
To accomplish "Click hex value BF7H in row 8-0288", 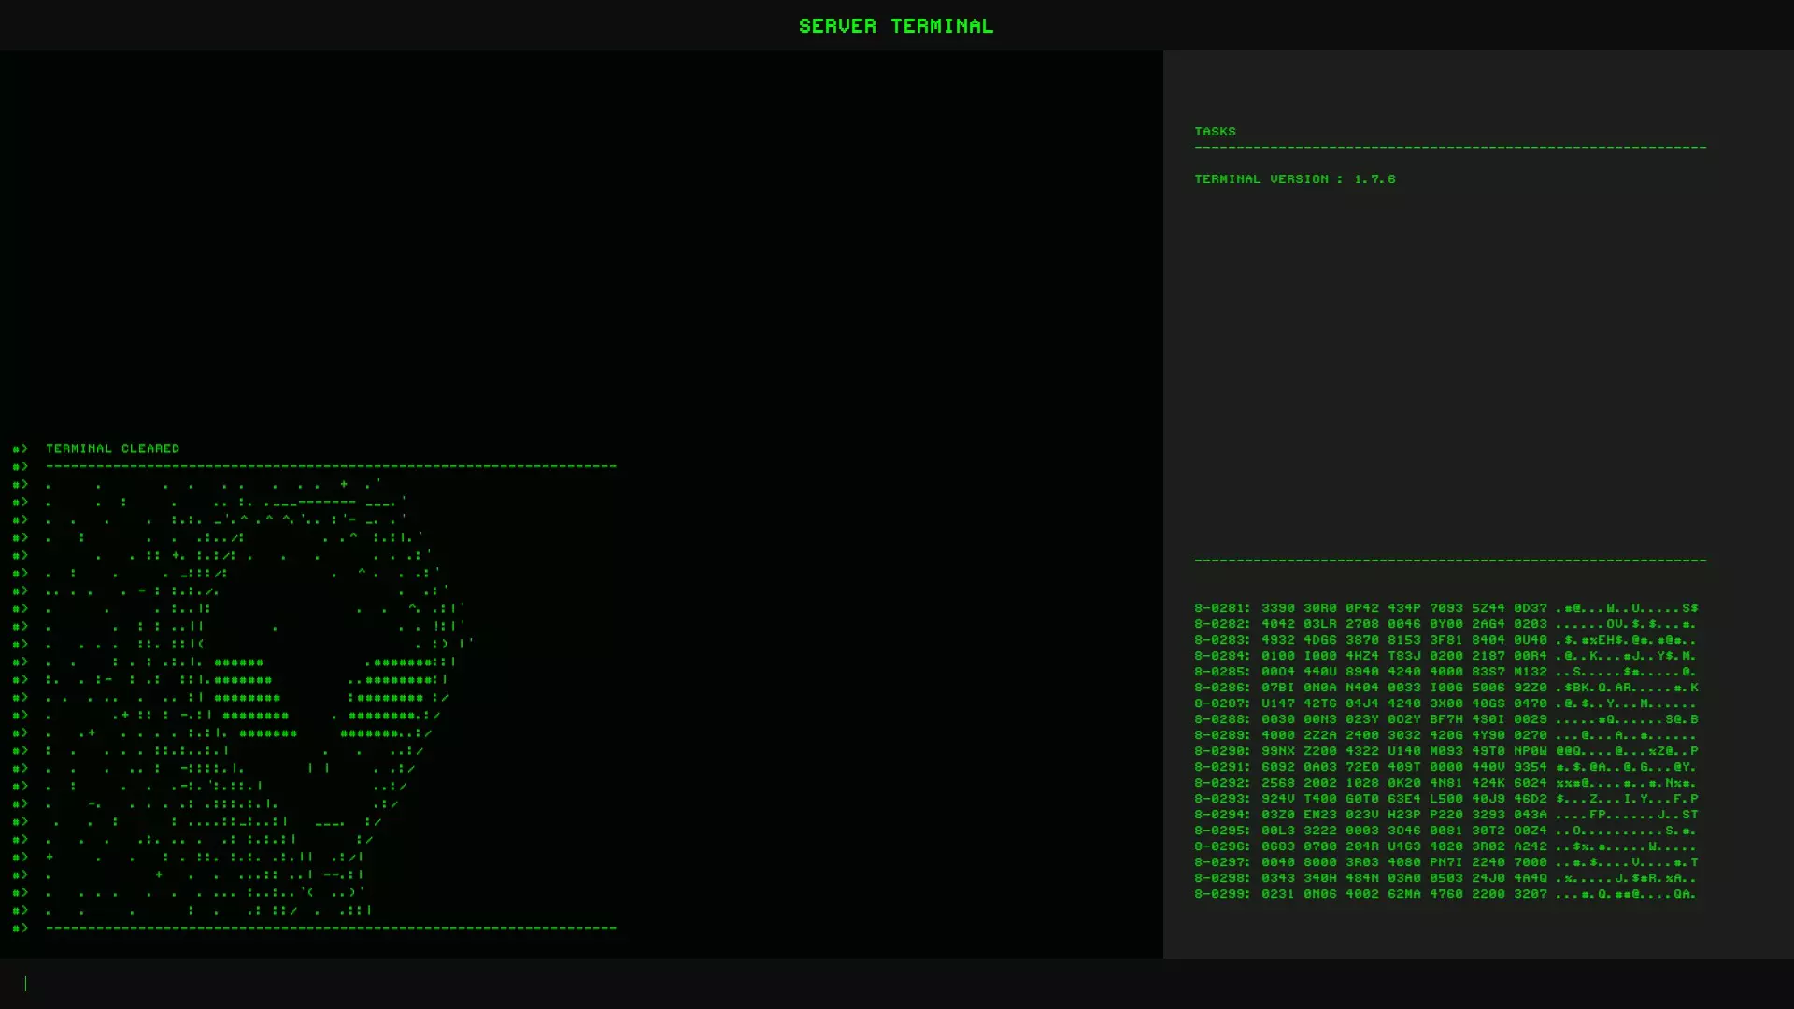I will (1445, 719).
